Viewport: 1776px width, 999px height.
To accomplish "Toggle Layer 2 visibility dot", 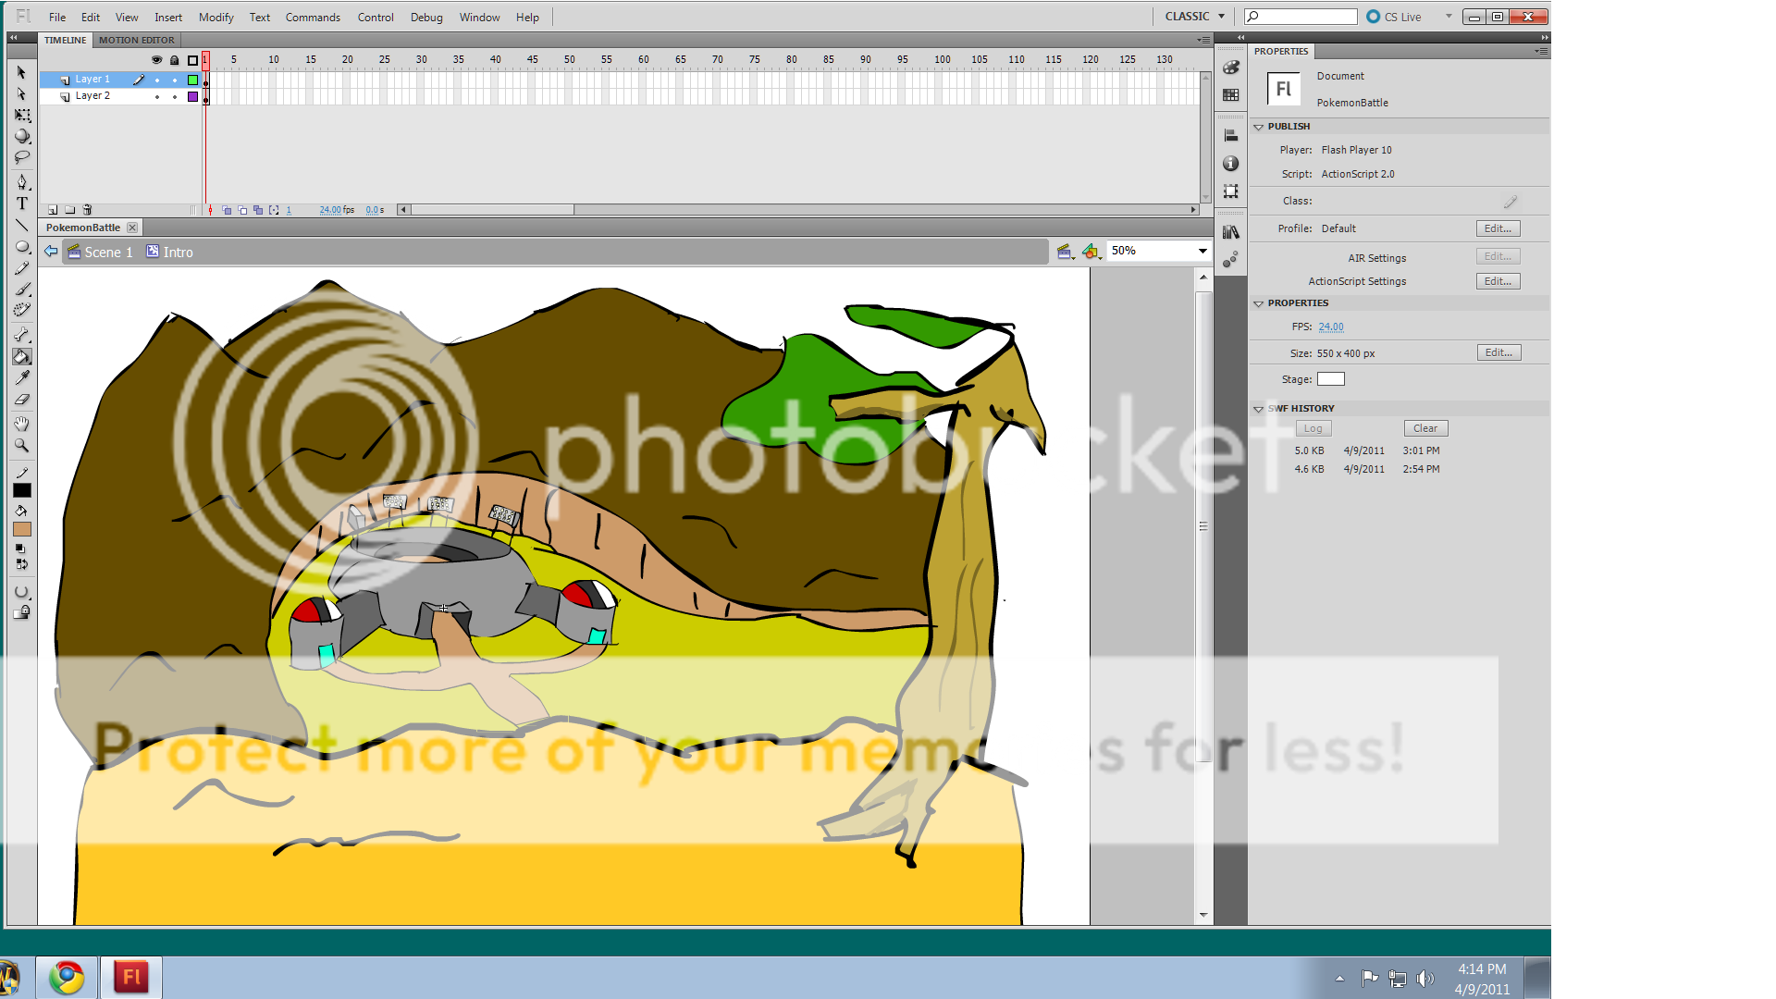I will click(x=157, y=96).
